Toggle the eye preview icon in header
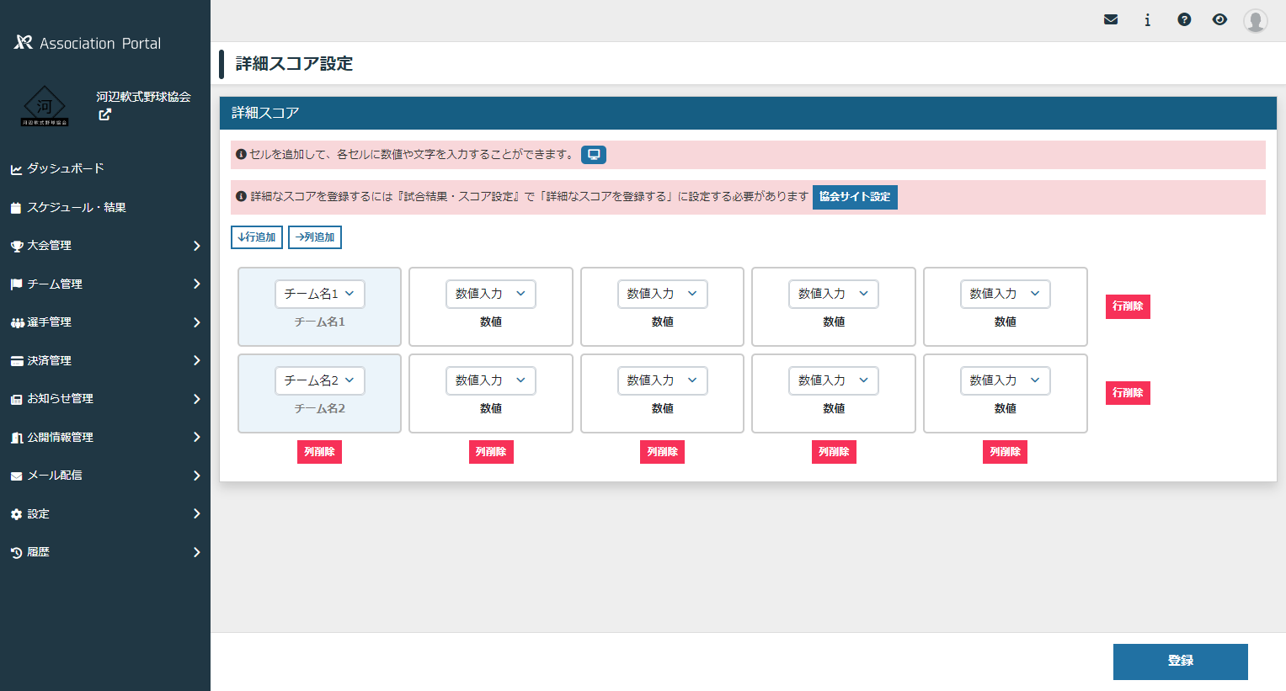The height and width of the screenshot is (691, 1286). (1219, 19)
